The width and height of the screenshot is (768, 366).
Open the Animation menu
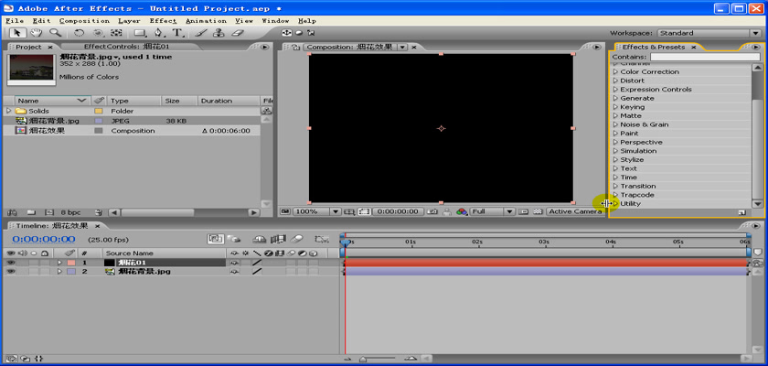(206, 20)
